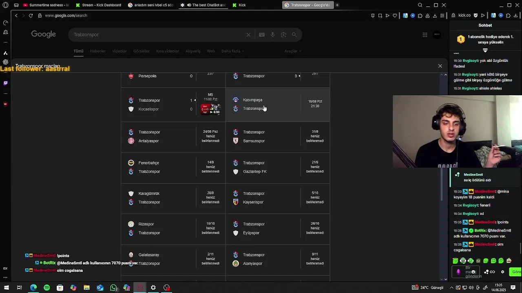Submit search with magnifier button
The image size is (522, 293).
(294, 35)
